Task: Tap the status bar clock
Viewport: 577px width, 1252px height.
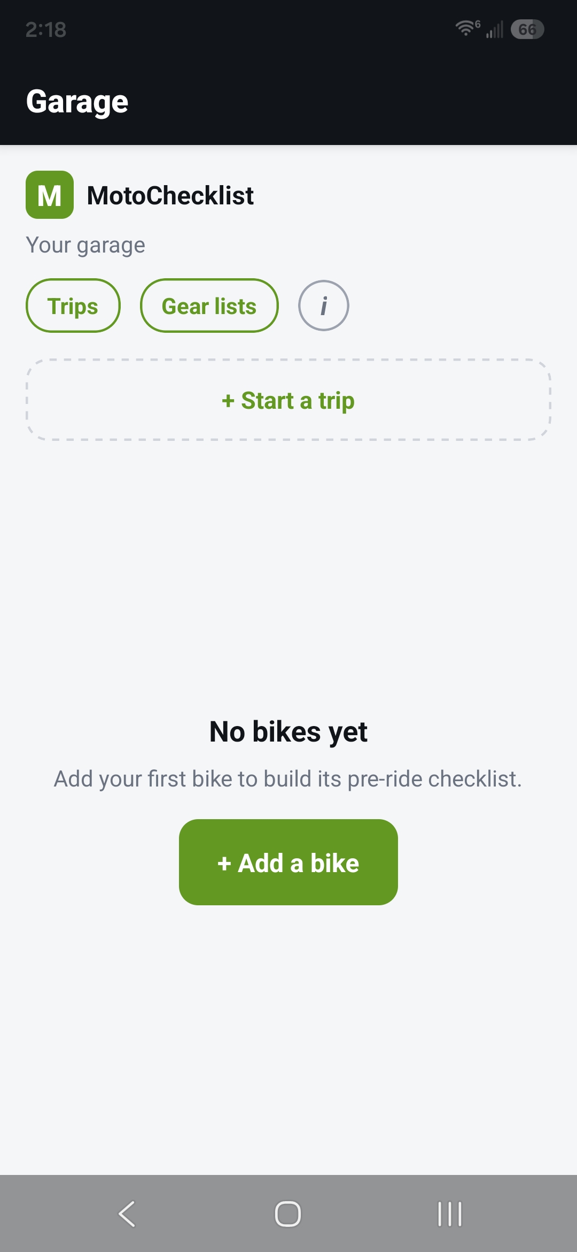Action: click(x=46, y=29)
